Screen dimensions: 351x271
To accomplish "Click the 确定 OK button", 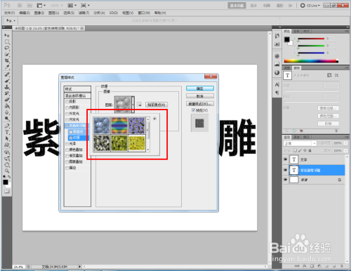I will coord(200,88).
